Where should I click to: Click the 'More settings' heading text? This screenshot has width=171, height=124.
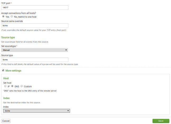coord(13,71)
